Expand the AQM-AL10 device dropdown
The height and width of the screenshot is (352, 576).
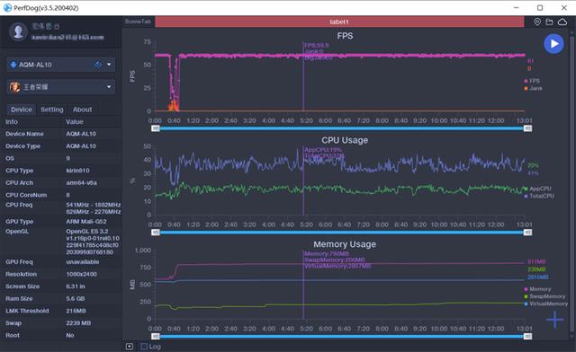tap(109, 65)
